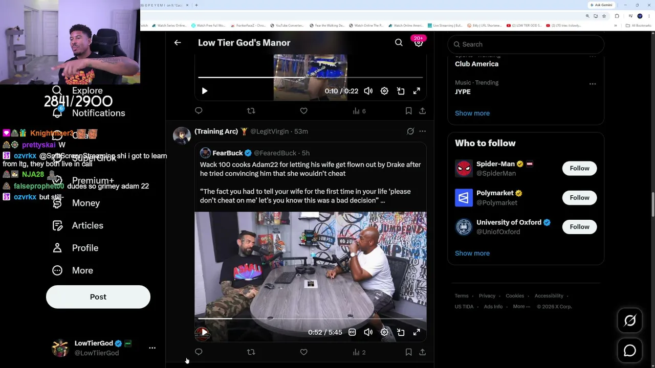This screenshot has width=655, height=368.
Task: Share the LegitVirgin post
Action: pos(422,352)
